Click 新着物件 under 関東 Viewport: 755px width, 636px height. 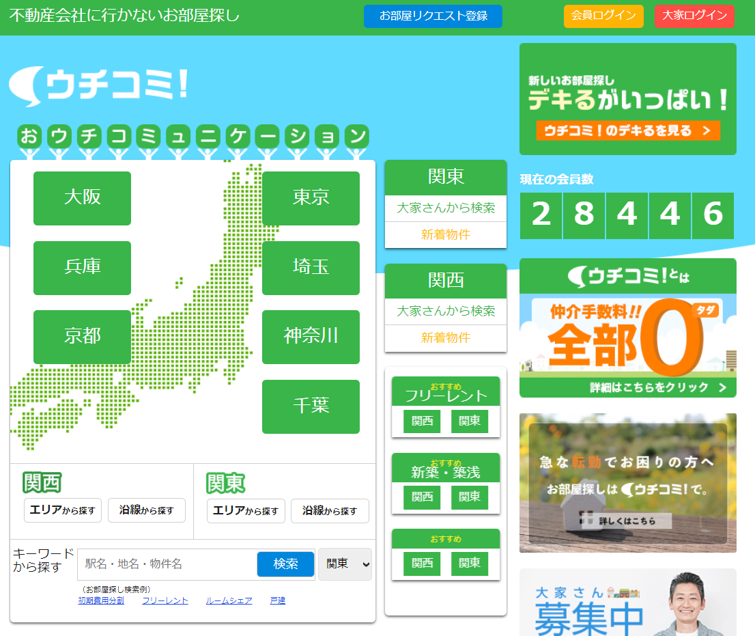(x=446, y=234)
